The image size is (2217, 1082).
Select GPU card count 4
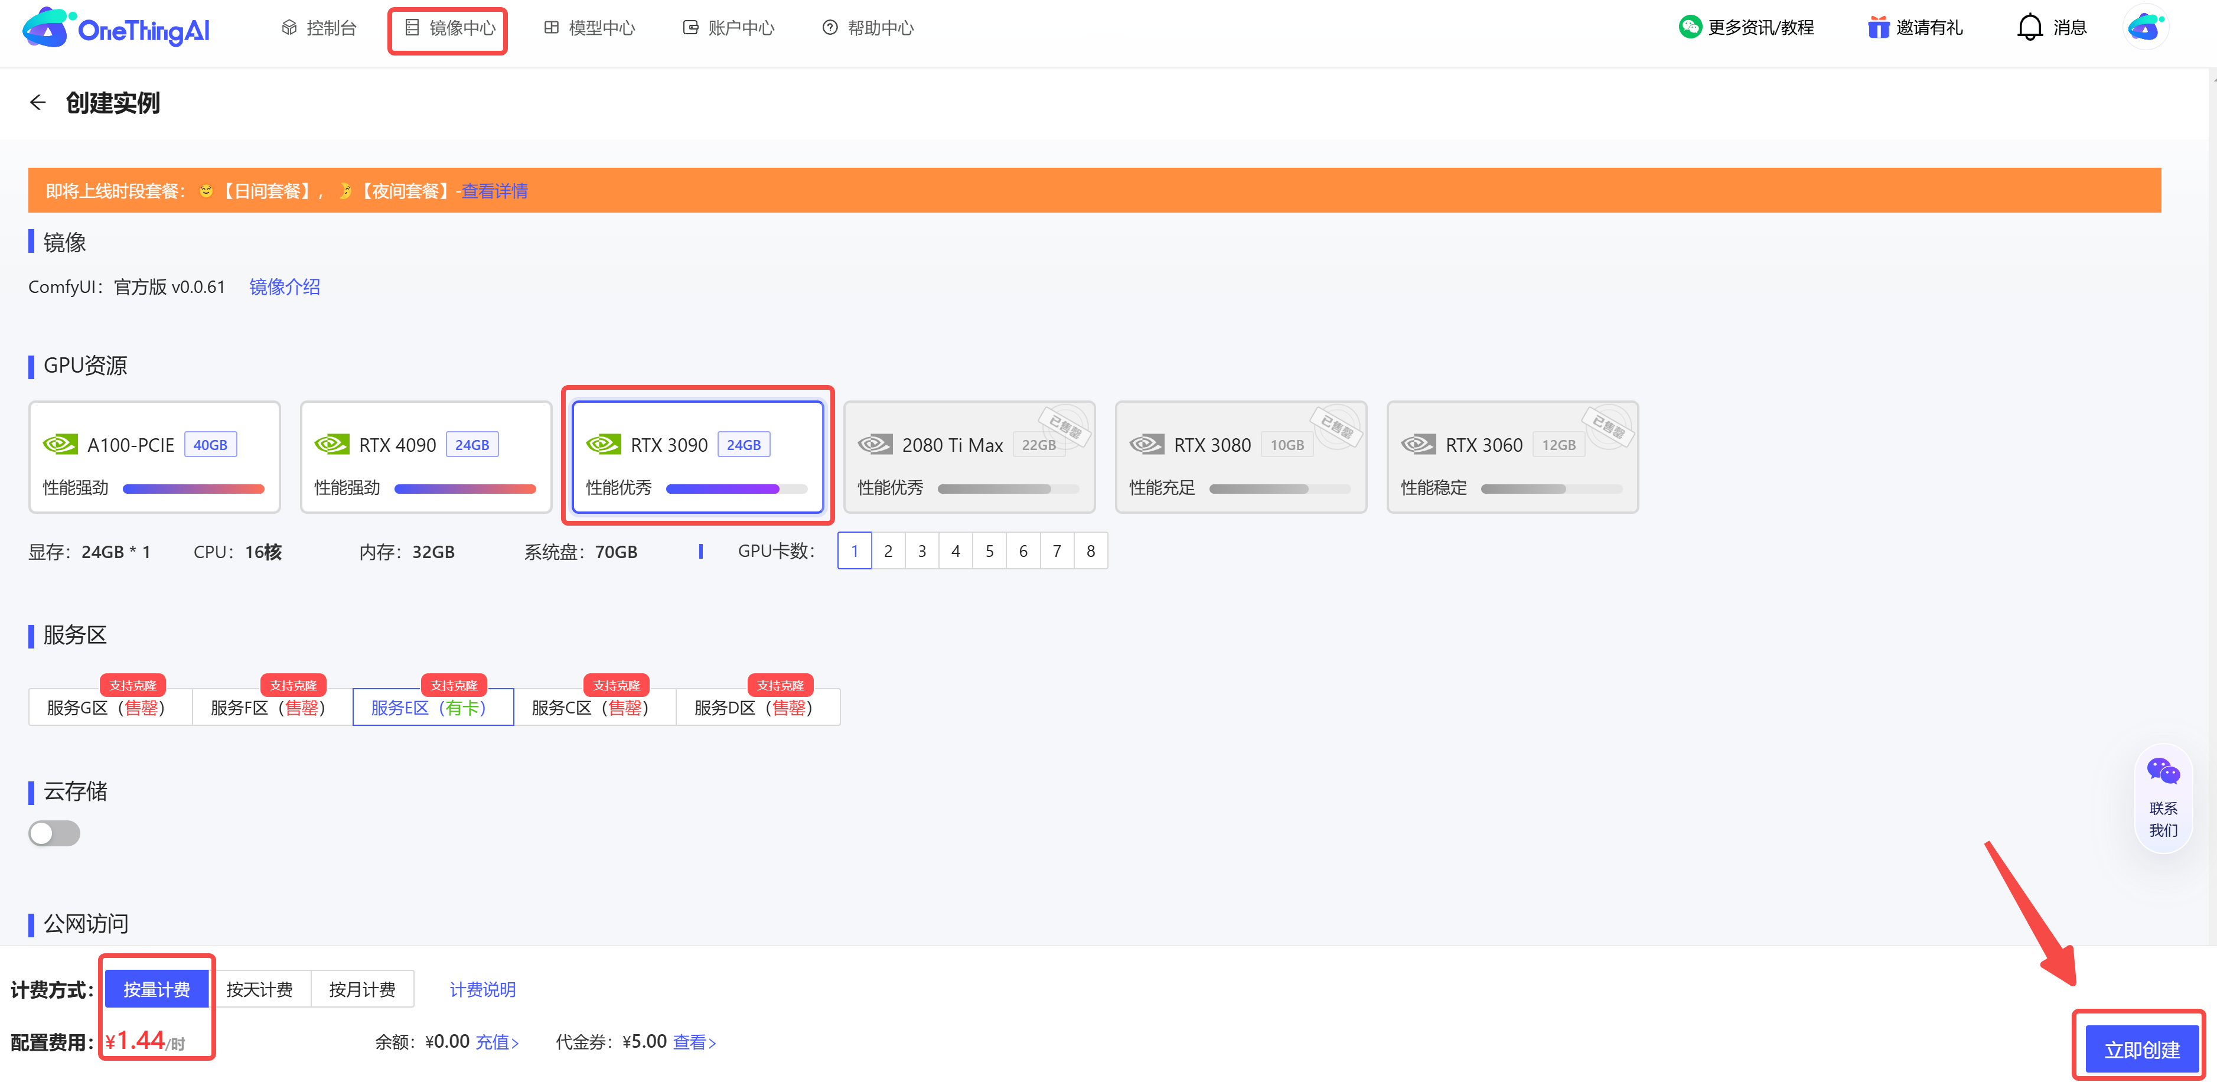coord(956,551)
